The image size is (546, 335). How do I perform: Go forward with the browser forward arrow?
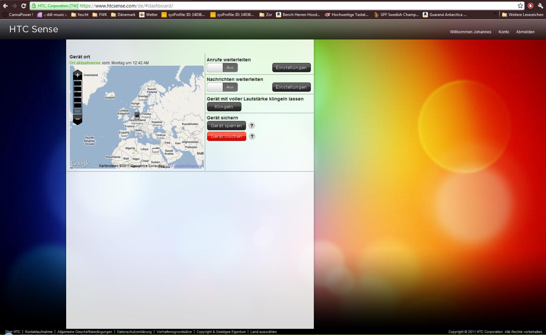(14, 6)
